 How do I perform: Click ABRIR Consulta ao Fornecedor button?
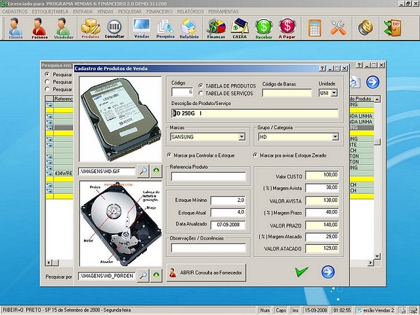205,272
